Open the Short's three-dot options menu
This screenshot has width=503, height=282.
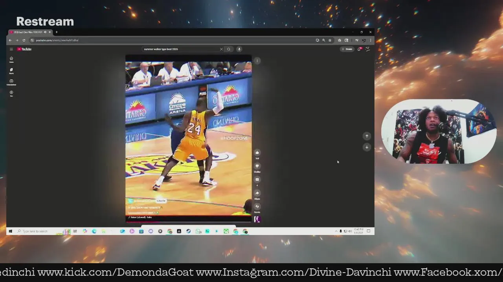[257, 61]
